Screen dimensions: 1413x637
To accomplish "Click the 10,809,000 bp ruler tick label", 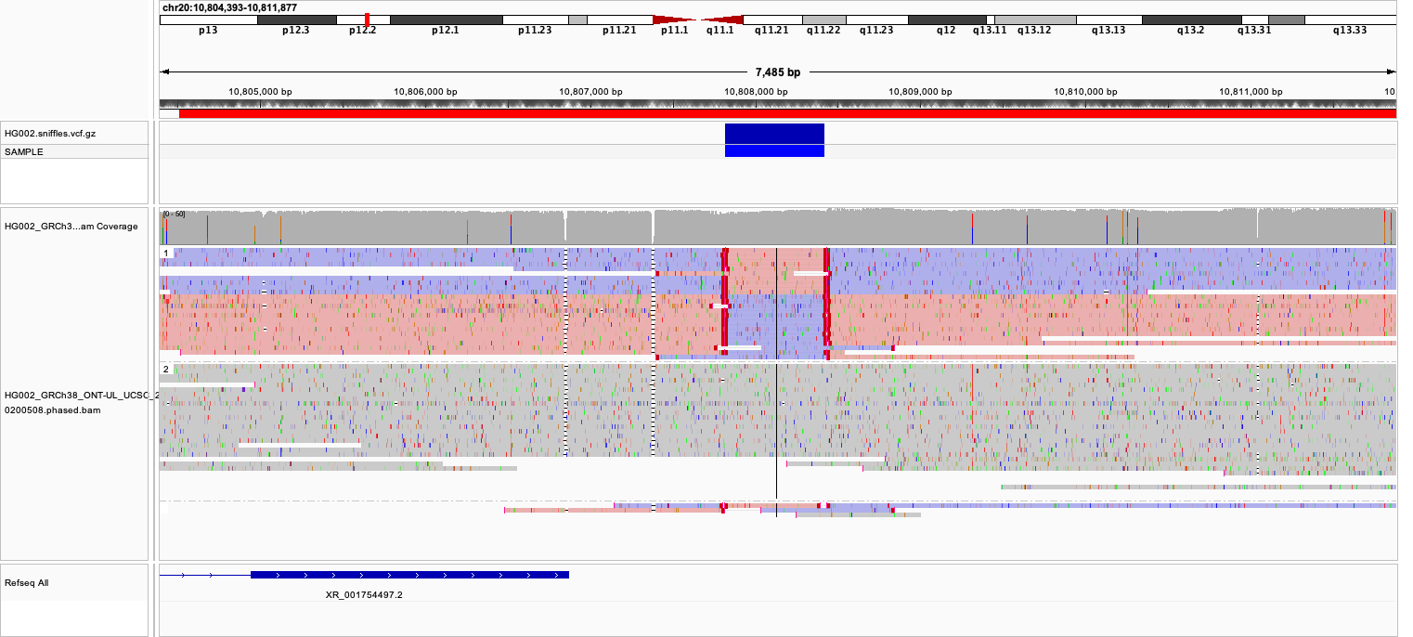I will (x=920, y=92).
